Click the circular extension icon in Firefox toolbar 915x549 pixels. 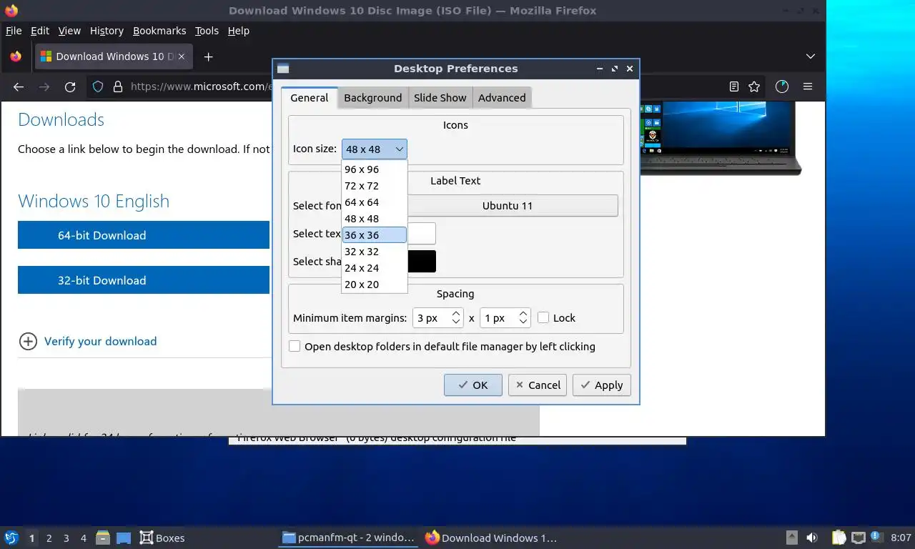point(782,86)
